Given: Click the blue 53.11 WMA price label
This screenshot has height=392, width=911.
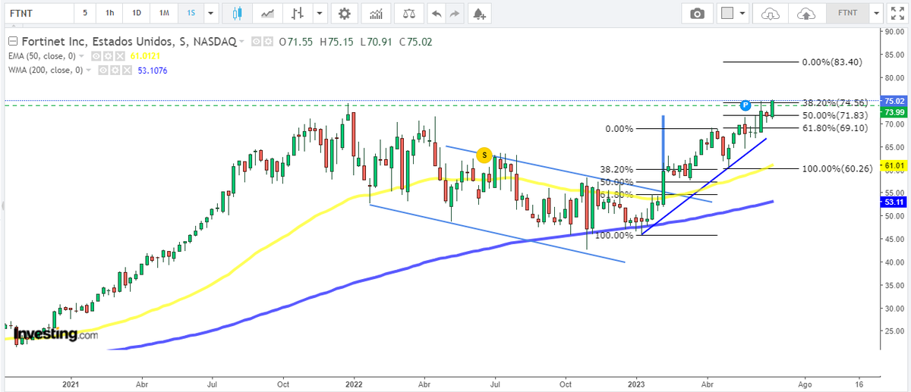Looking at the screenshot, I should [894, 202].
